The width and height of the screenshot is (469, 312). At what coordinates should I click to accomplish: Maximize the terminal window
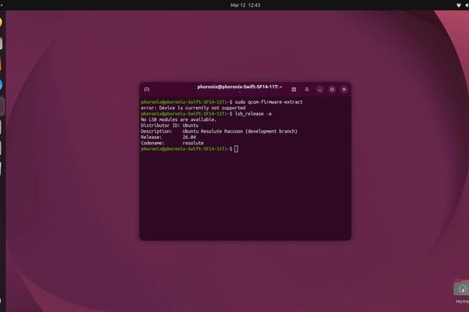(x=331, y=89)
